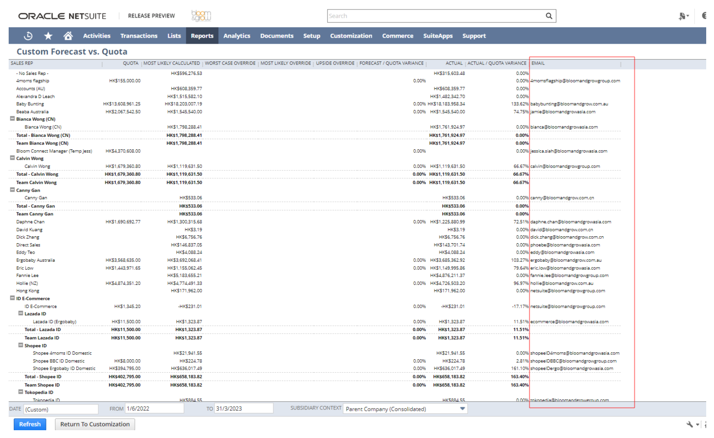Screen dimensions: 714x438
Task: Open the Analytics menu
Action: tap(237, 36)
